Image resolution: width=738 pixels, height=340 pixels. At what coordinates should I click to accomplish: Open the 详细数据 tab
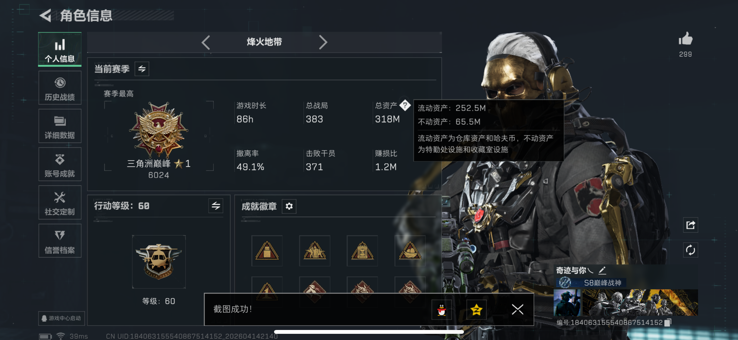click(60, 126)
